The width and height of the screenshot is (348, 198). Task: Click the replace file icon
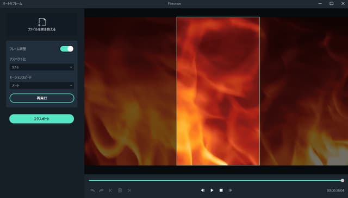42,22
